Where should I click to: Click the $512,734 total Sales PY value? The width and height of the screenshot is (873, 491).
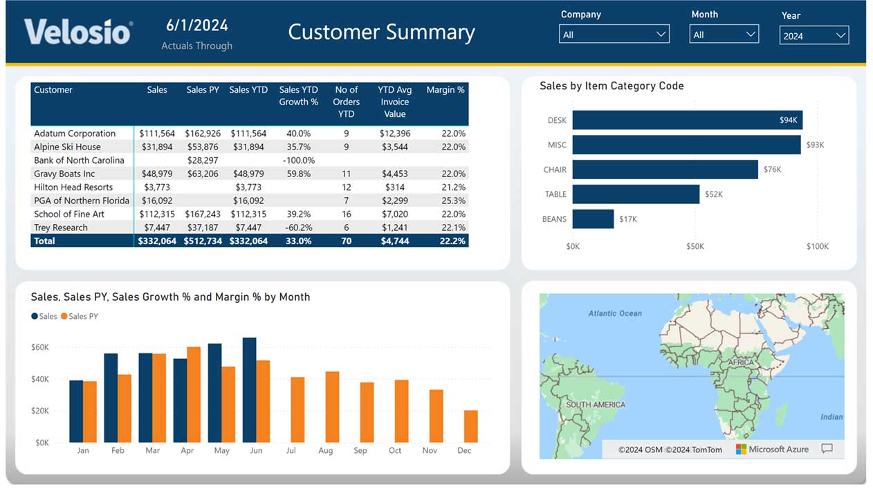(x=203, y=241)
